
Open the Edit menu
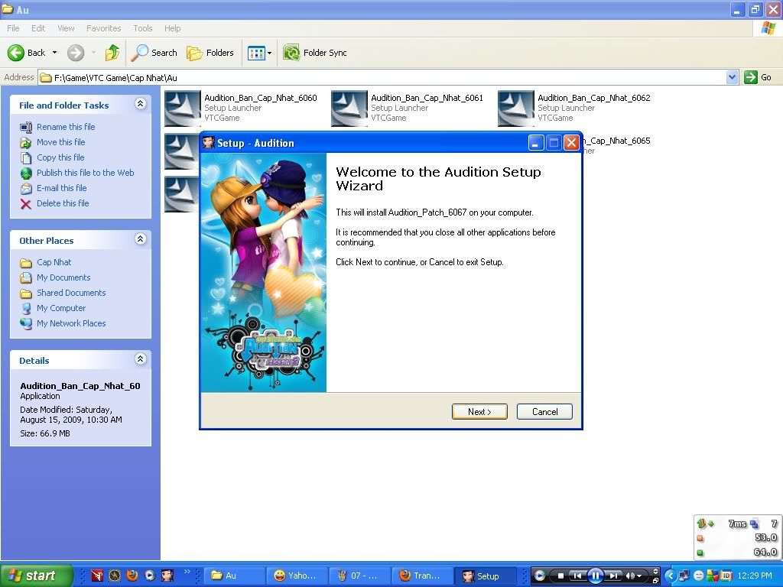coord(38,28)
